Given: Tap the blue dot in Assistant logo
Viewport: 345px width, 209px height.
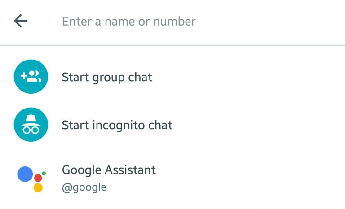Looking at the screenshot, I should point(25,174).
